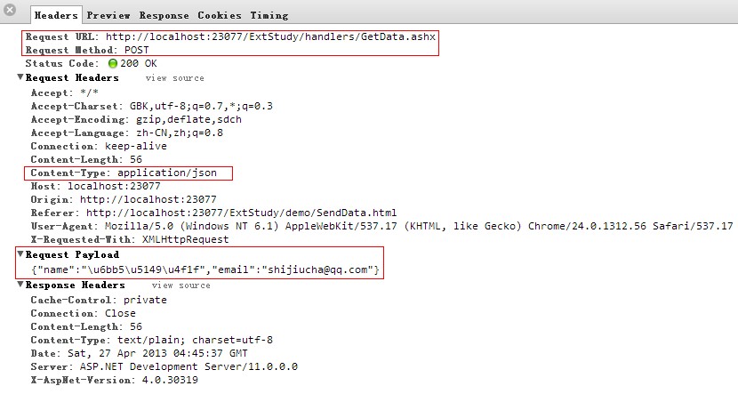
Task: Click view source beside Response Headers
Action: click(x=180, y=285)
